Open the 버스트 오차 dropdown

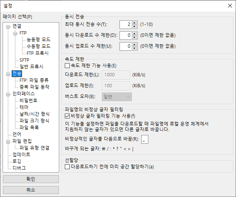[117, 97]
